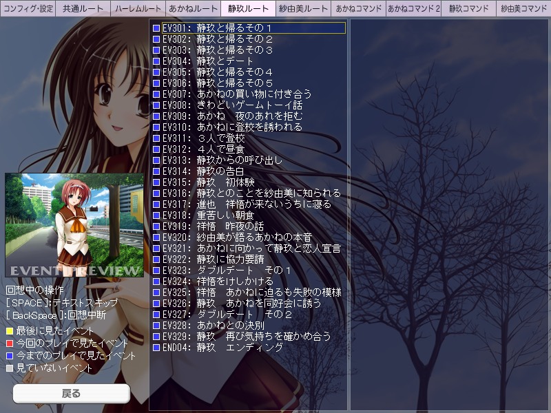Click blue marker icon beside EV302

156,39
